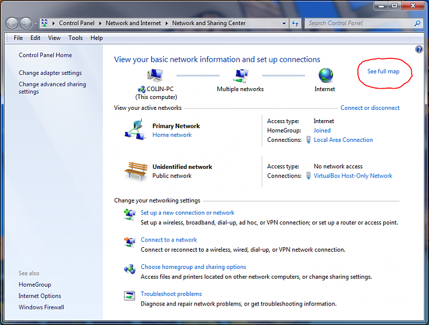This screenshot has height=325, width=429.
Task: Click the search magnifier icon
Action: tap(417, 23)
